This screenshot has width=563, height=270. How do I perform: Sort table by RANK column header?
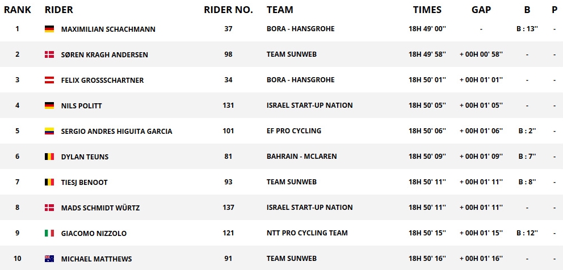[18, 10]
